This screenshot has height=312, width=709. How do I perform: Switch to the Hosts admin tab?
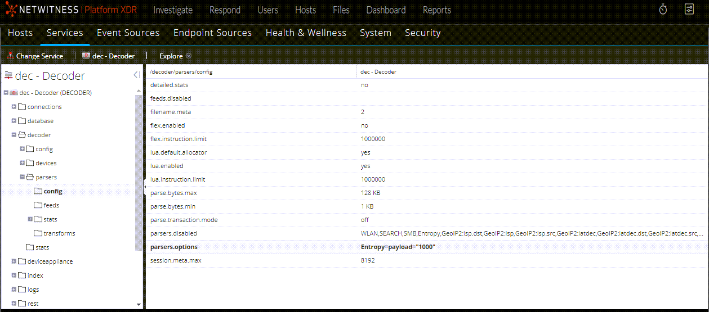pos(20,33)
